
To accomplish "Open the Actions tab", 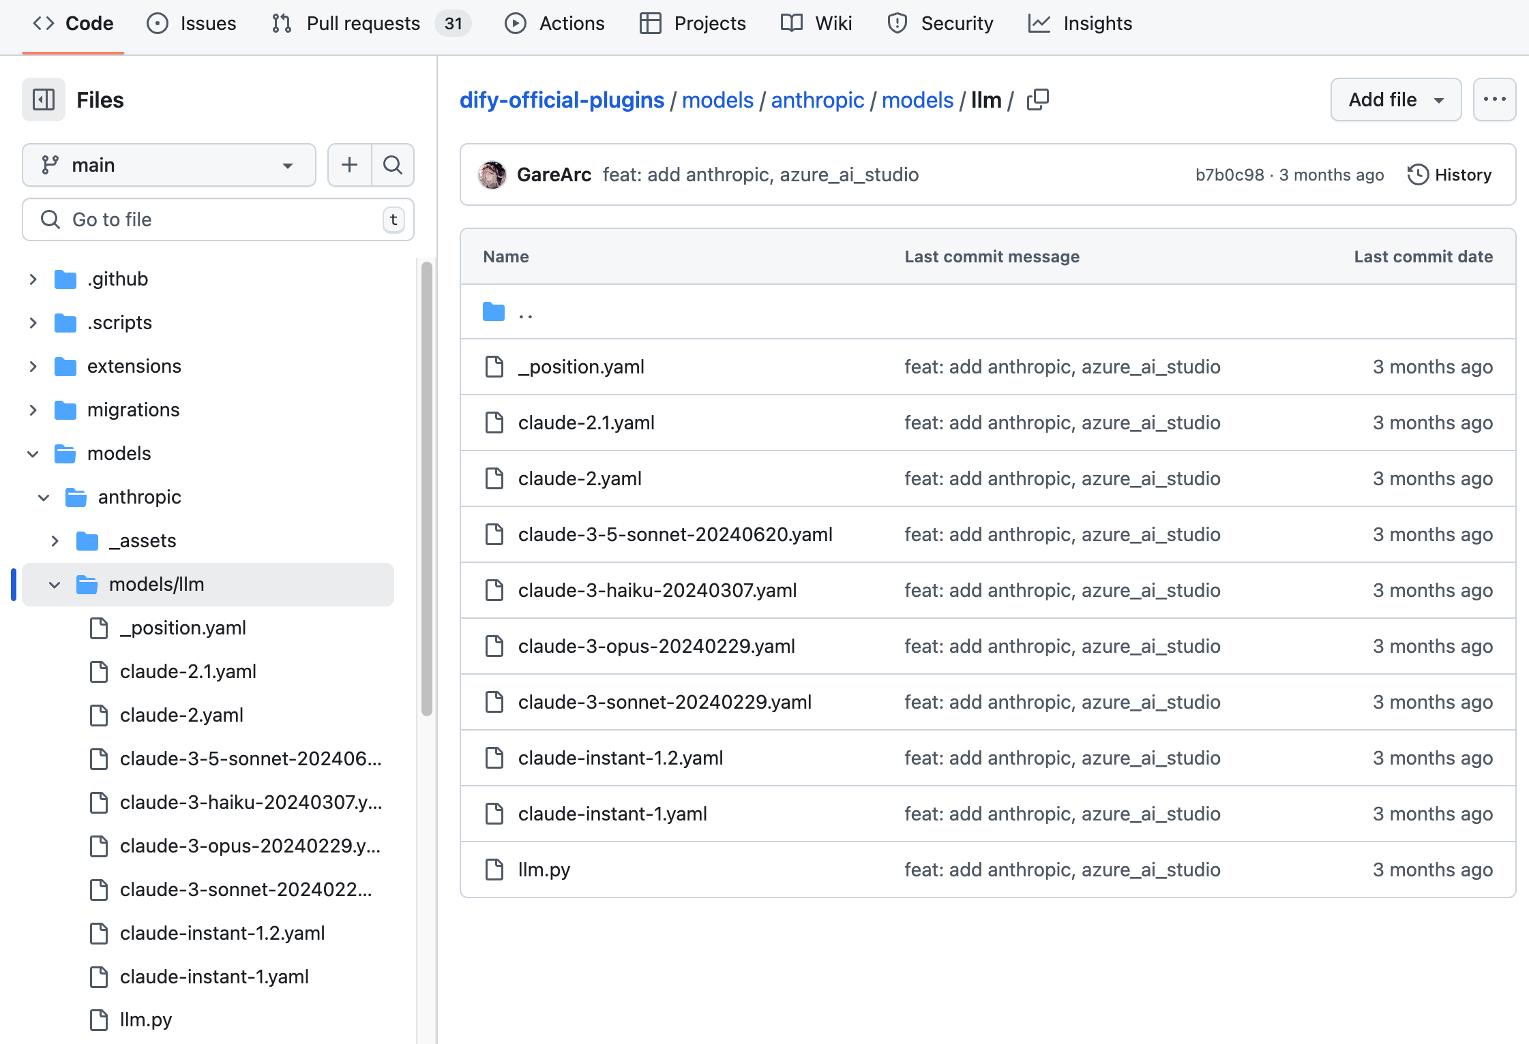I will click(571, 22).
